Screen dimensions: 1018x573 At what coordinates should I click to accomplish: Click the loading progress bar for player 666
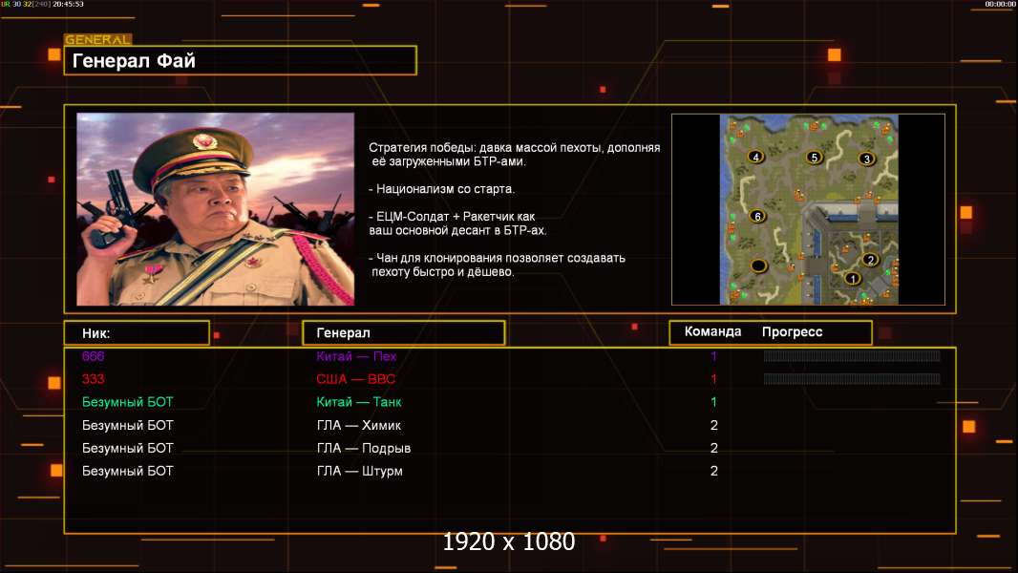pyautogui.click(x=852, y=356)
